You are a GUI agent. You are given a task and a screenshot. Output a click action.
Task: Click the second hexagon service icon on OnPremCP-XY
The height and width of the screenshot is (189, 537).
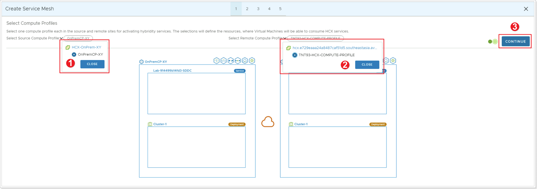click(x=223, y=61)
